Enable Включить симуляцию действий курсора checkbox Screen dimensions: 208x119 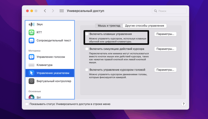pyautogui.click(x=87, y=49)
